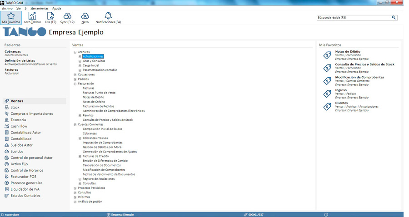
Task: Open Procesos generales module icon
Action: pos(7,183)
